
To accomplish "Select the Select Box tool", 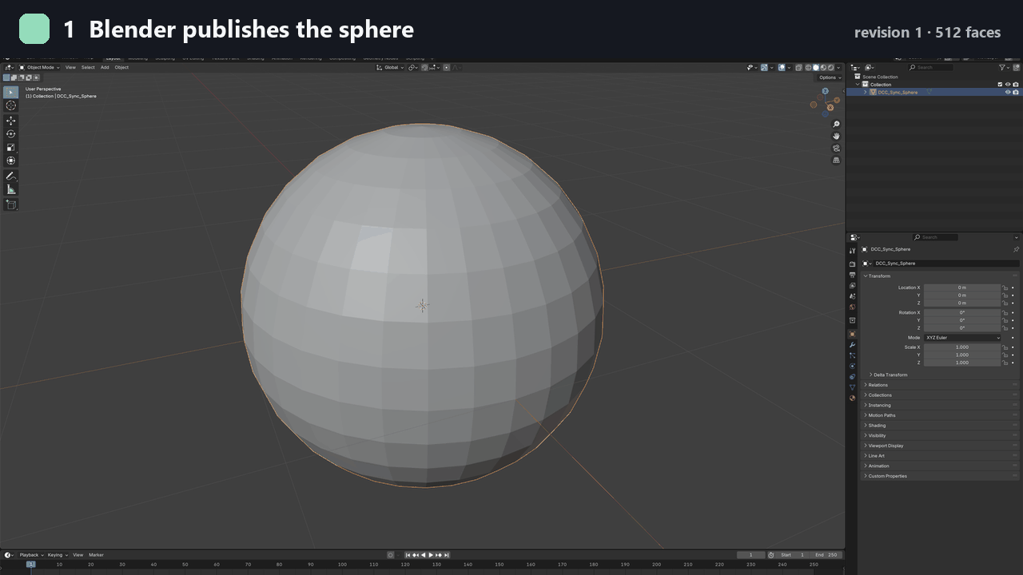I will (11, 93).
